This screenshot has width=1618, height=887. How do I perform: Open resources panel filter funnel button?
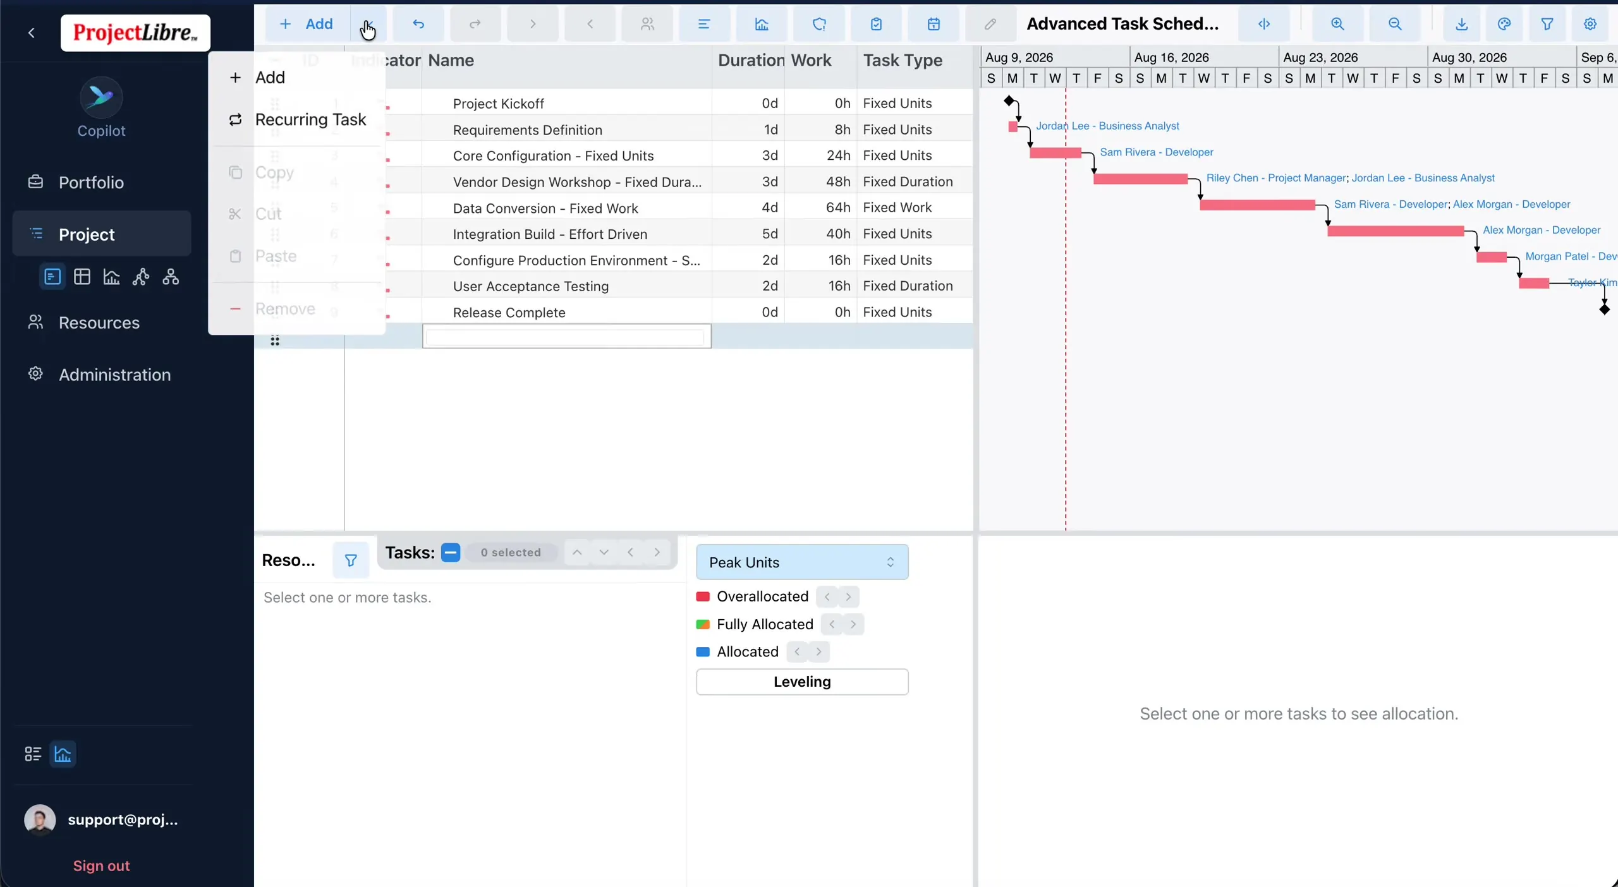coord(351,560)
